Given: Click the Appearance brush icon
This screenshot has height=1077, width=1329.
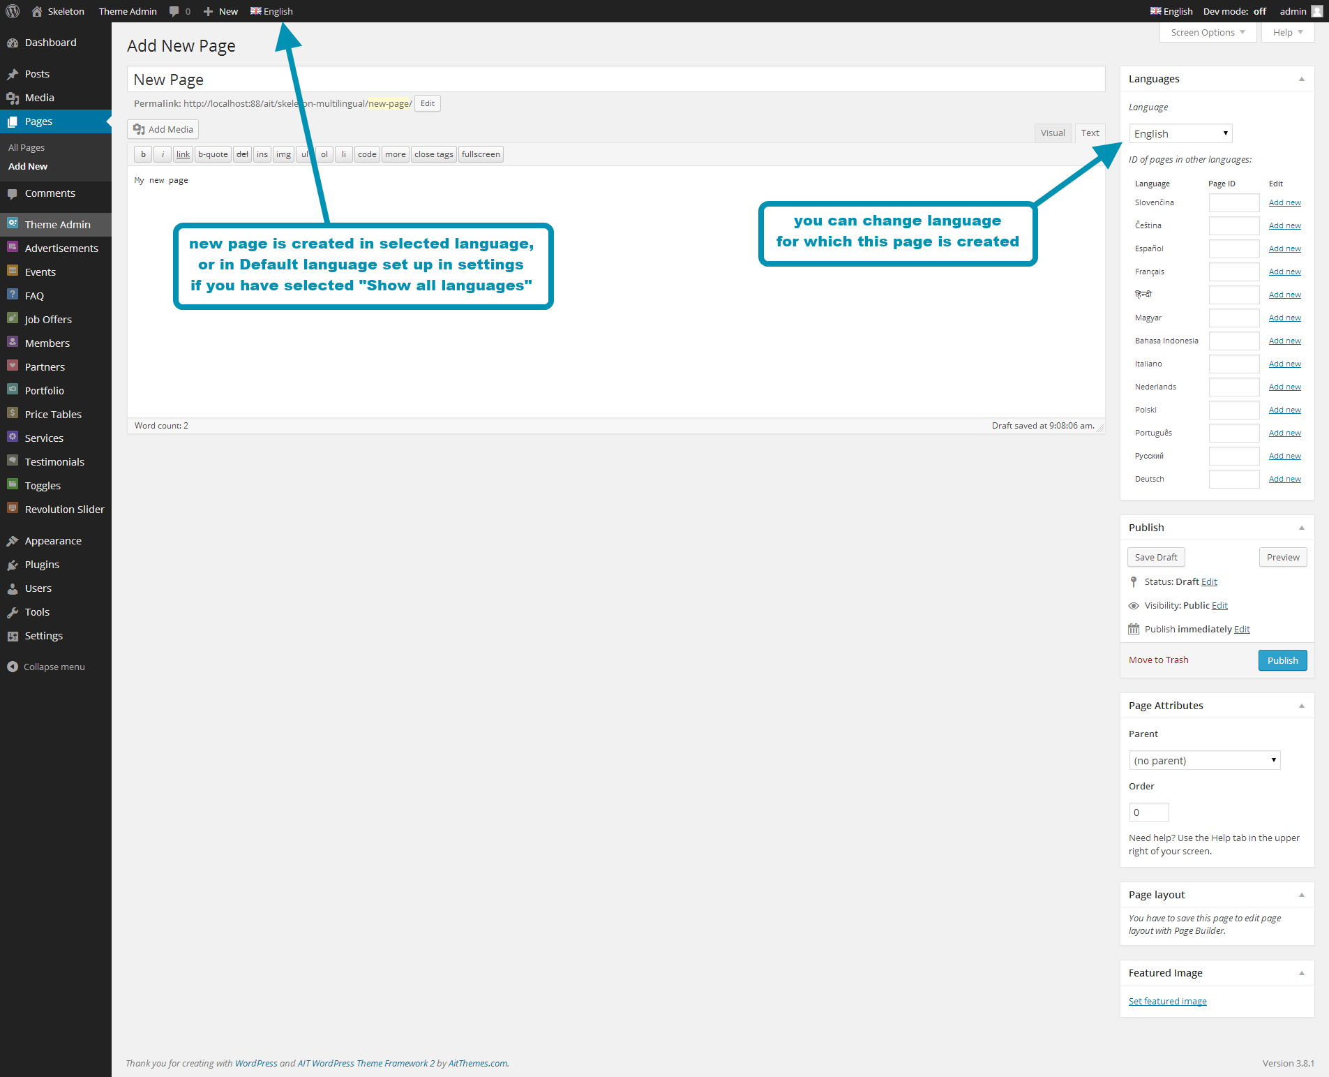Looking at the screenshot, I should pyautogui.click(x=13, y=541).
